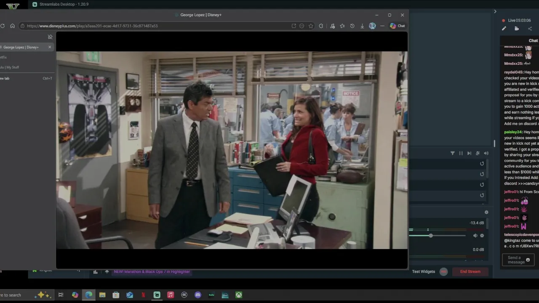The image size is (539, 303).
Task: Click the share icon under Live timer
Action: 530,29
